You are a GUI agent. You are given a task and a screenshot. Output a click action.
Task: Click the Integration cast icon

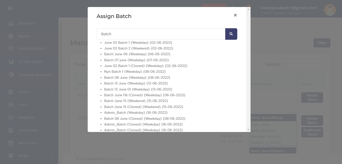click(11, 117)
